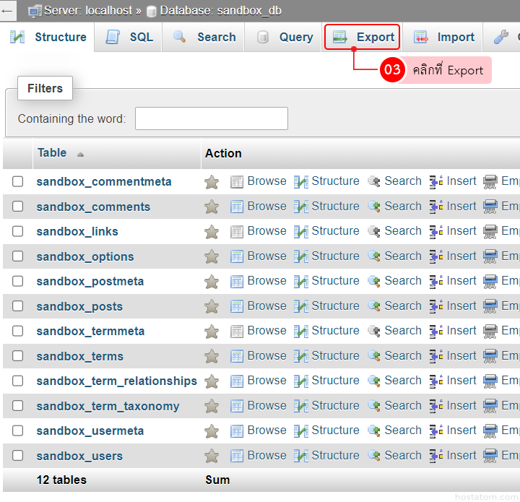Image resolution: width=520 pixels, height=502 pixels.
Task: Click the Search icon for sandbox_options
Action: [374, 256]
